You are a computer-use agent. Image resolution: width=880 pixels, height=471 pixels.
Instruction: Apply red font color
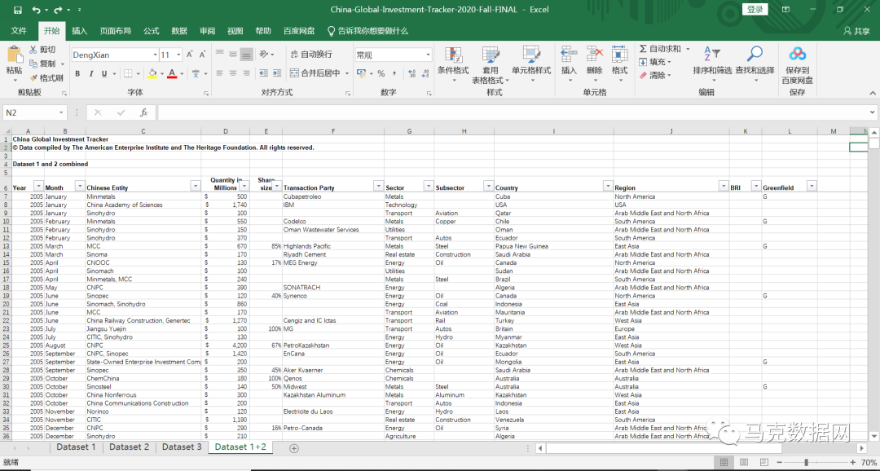pyautogui.click(x=172, y=73)
